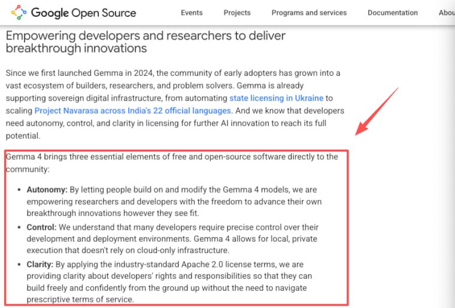Open Programs and services navigation
This screenshot has width=455, height=308.
(x=309, y=13)
